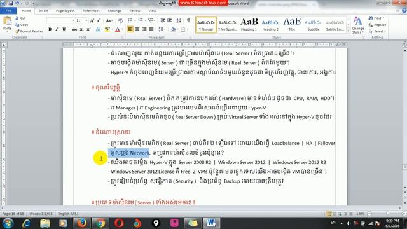The height and width of the screenshot is (229, 407).
Task: Expand the Styles gallery more arrow
Action: 348,31
